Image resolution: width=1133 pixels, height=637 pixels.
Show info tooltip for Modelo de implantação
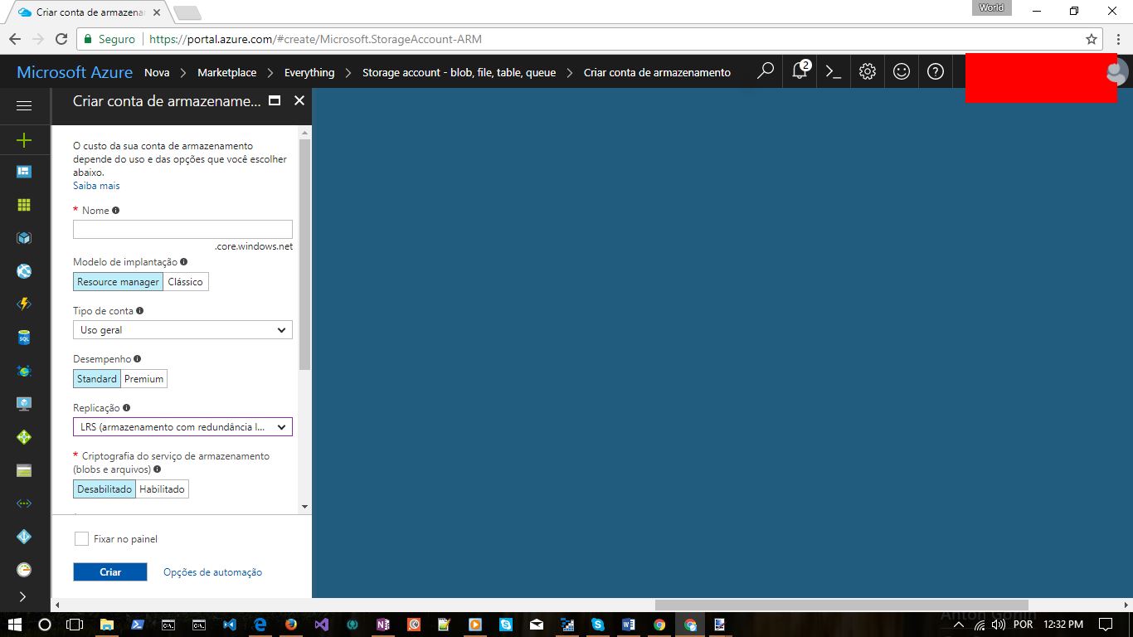pos(183,262)
